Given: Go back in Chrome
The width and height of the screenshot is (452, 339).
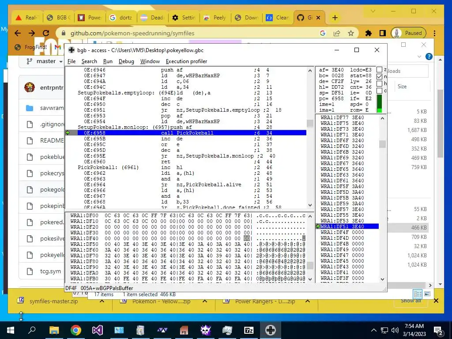Looking at the screenshot, I should tap(18, 33).
